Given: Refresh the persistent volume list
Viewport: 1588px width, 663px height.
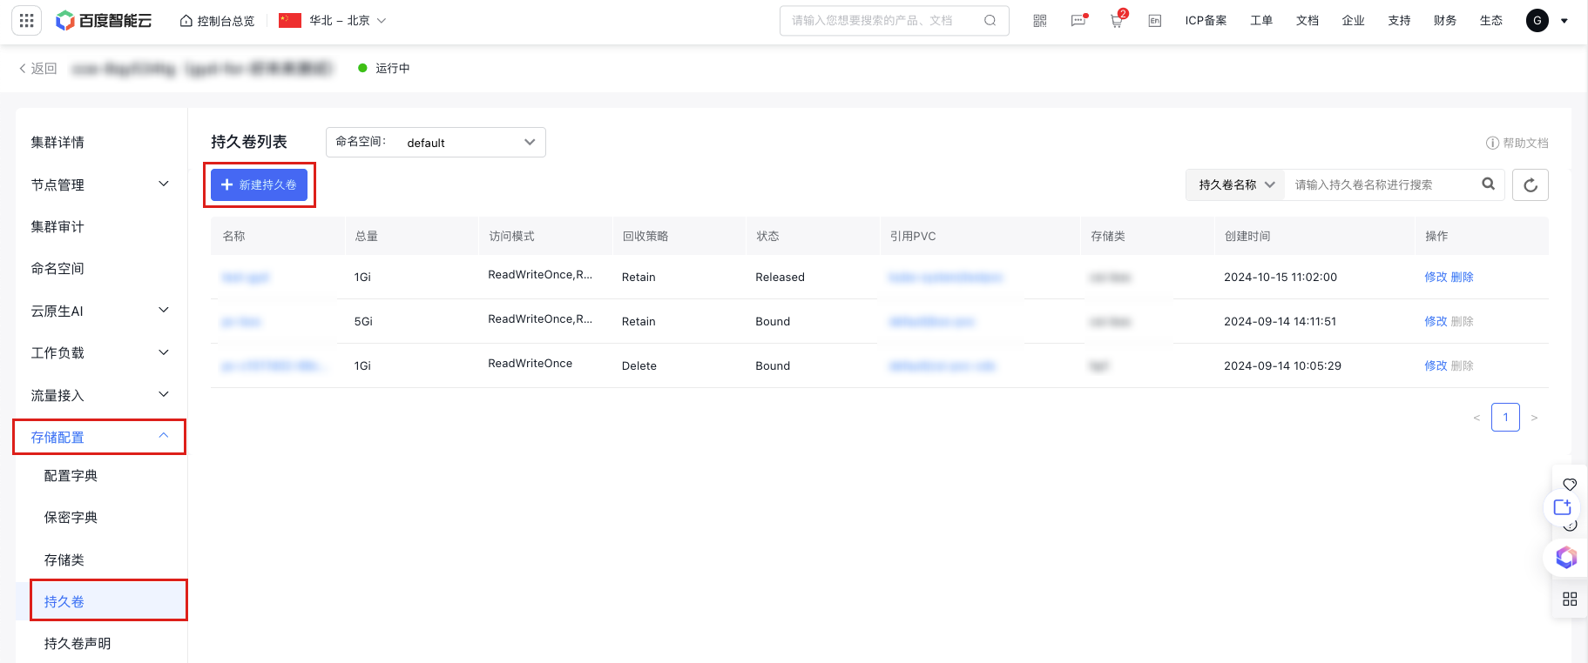Looking at the screenshot, I should tap(1531, 184).
